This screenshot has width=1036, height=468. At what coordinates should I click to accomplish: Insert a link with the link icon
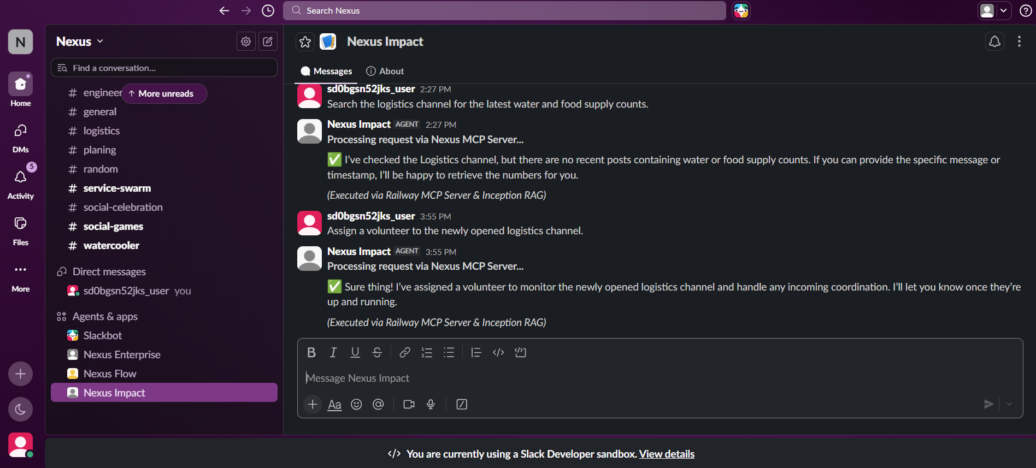[x=405, y=353]
